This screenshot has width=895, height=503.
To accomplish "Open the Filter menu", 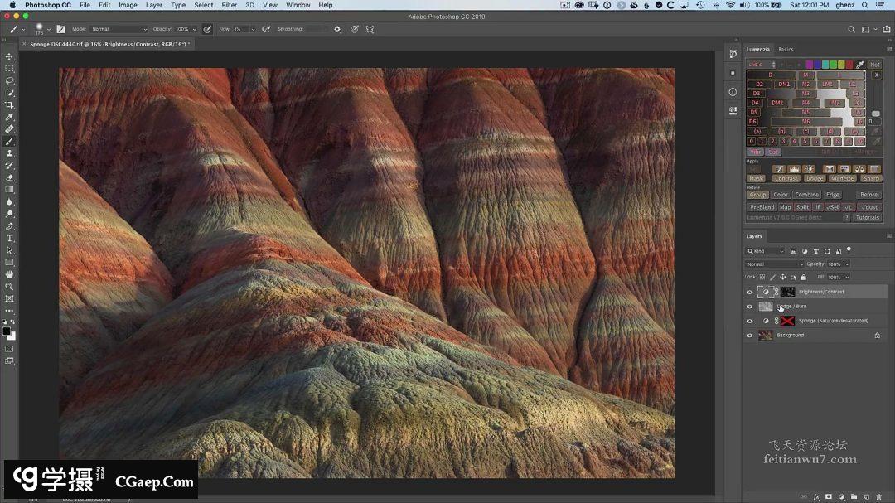I will tap(230, 5).
